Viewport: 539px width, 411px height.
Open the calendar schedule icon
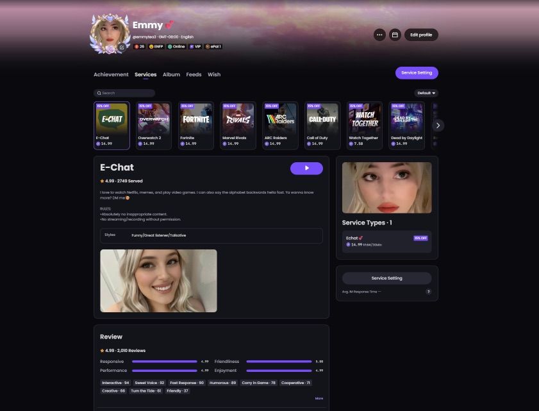pos(395,35)
